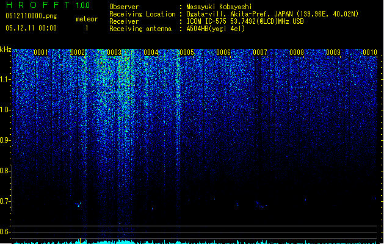Click the Receiver label
Image resolution: width=384 pixels, height=244 pixels.
point(124,21)
